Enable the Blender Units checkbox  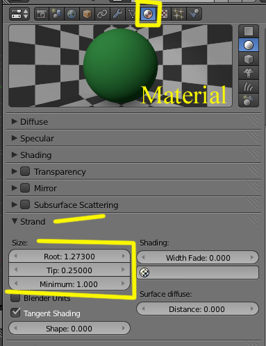pos(15,298)
